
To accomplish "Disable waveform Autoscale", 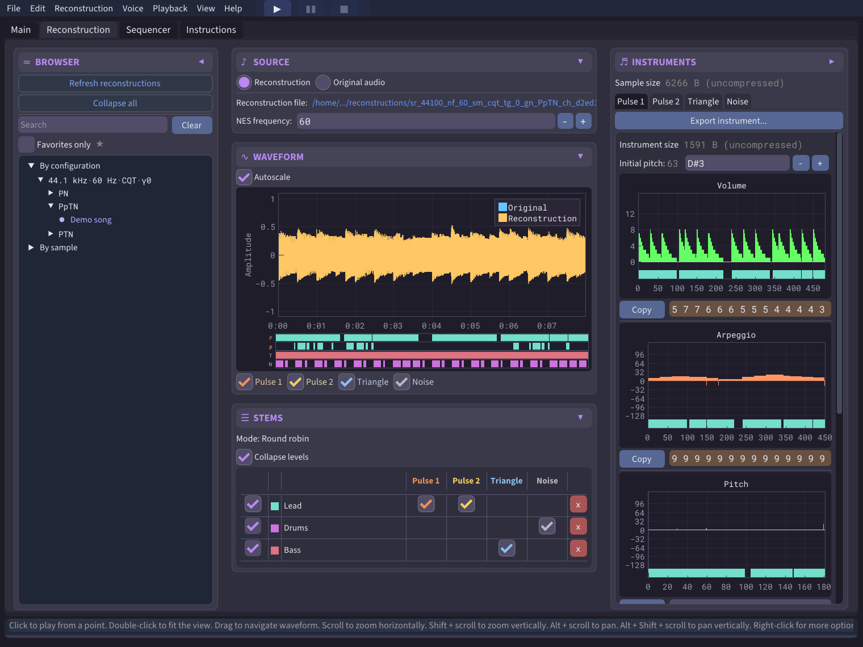I will pos(244,177).
